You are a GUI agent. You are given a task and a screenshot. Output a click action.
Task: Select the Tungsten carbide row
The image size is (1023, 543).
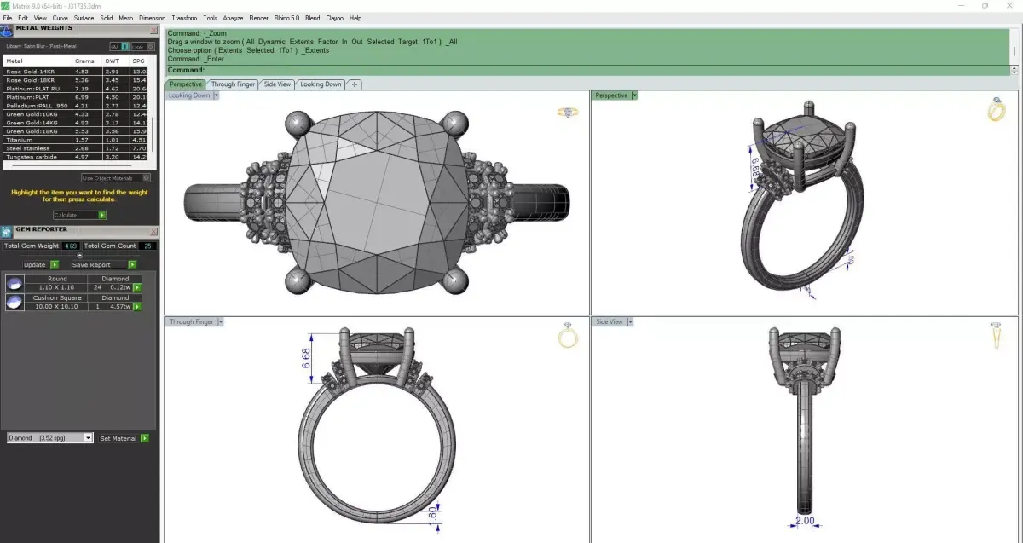click(76, 157)
